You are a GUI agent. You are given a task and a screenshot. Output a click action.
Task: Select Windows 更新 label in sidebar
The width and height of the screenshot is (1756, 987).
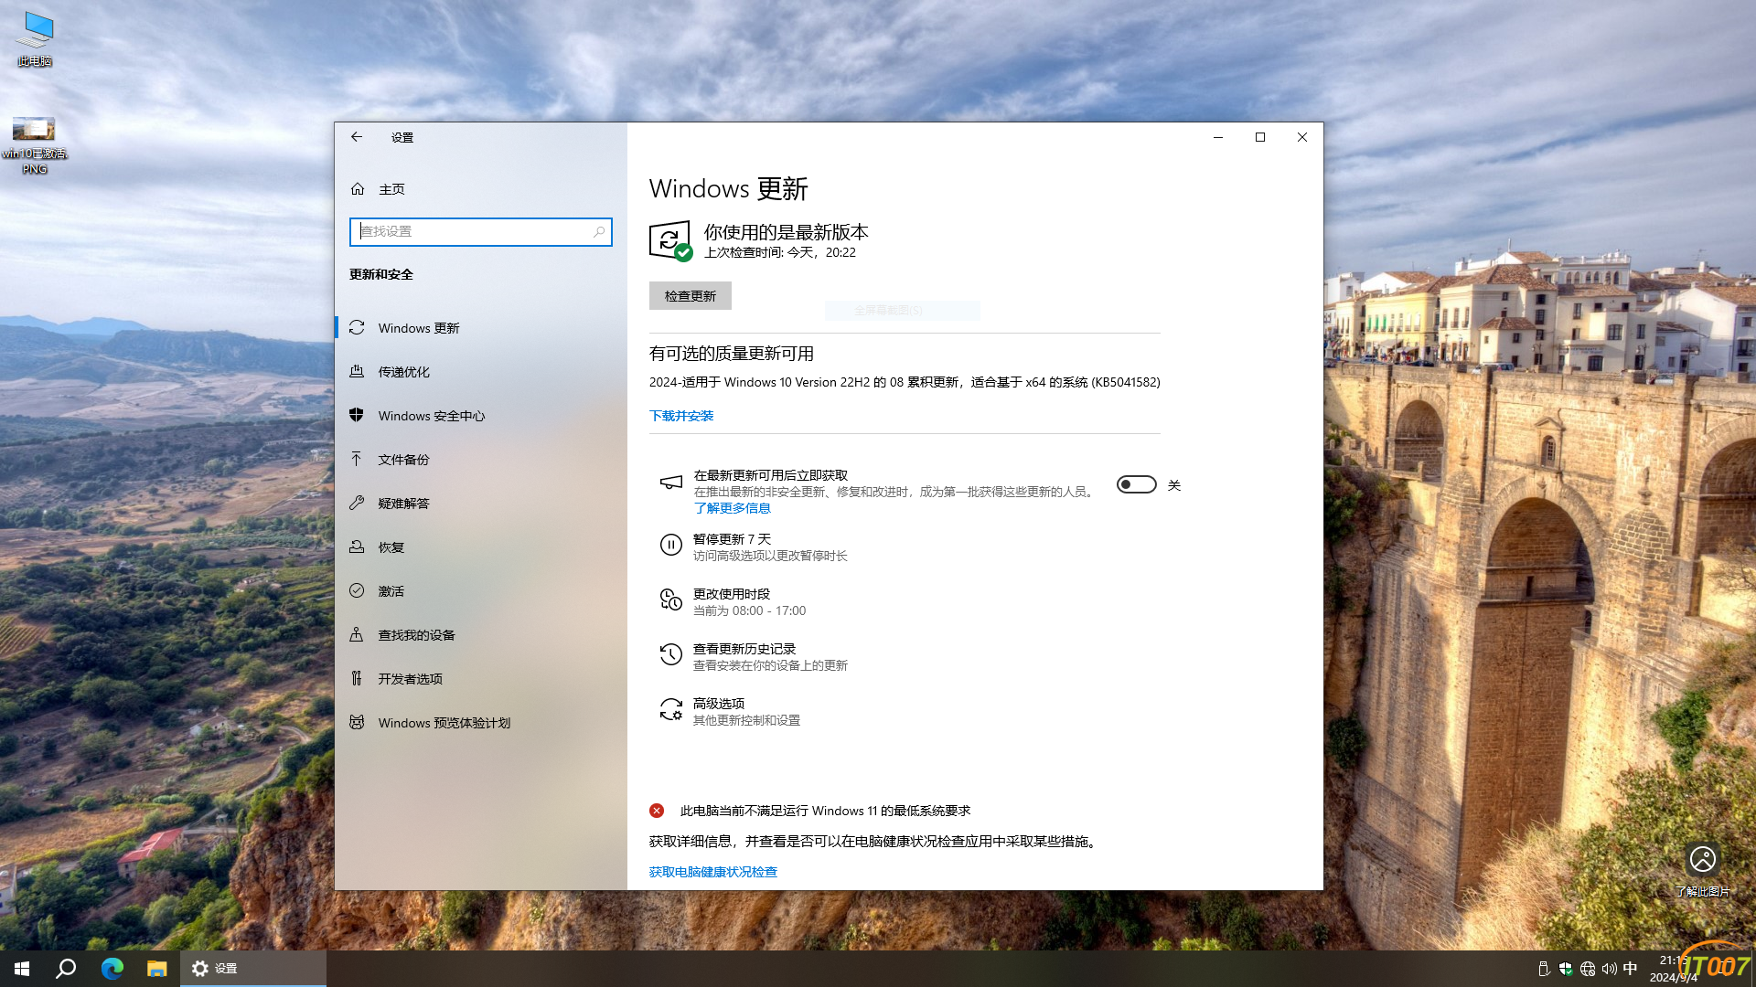pyautogui.click(x=419, y=328)
